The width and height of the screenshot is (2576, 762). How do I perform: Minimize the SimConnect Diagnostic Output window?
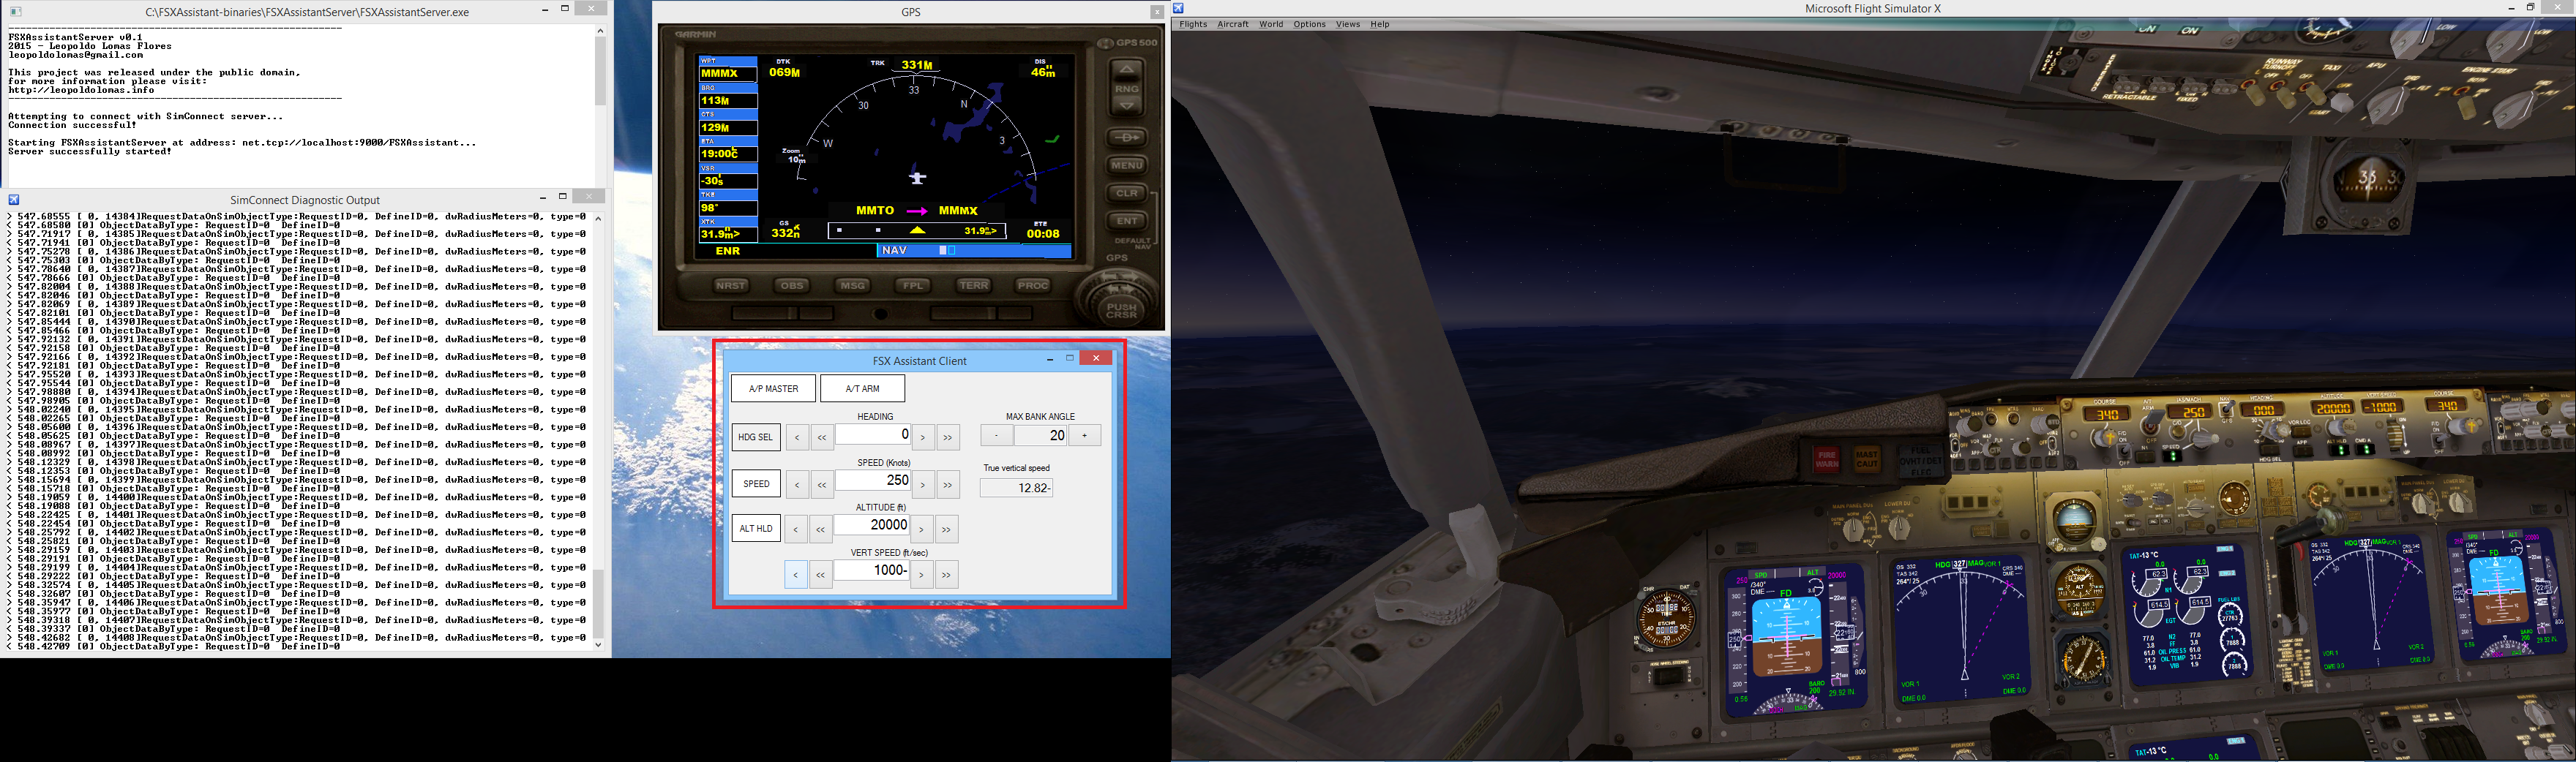[x=543, y=197]
